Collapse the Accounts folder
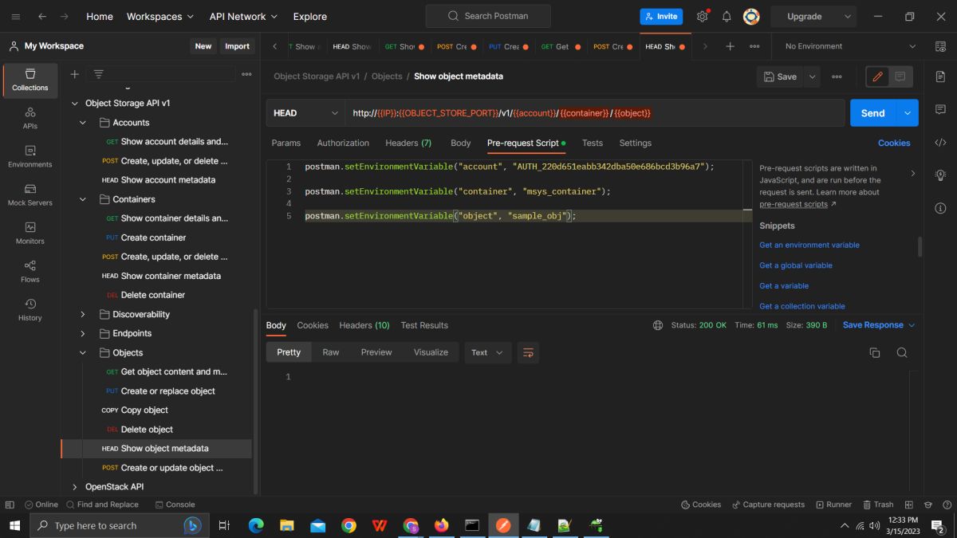957x538 pixels. click(x=82, y=123)
